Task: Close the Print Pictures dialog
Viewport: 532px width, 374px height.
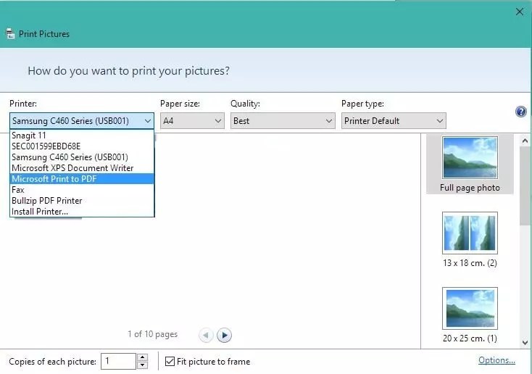Action: [519, 12]
